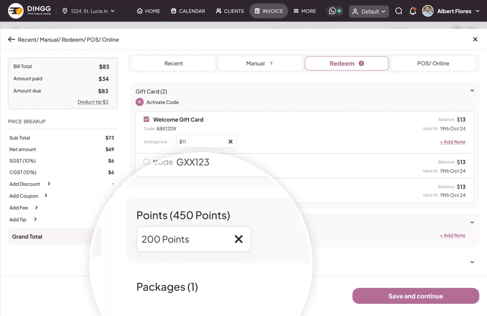Clear the 200 Points value
This screenshot has height=316, width=487.
point(239,239)
